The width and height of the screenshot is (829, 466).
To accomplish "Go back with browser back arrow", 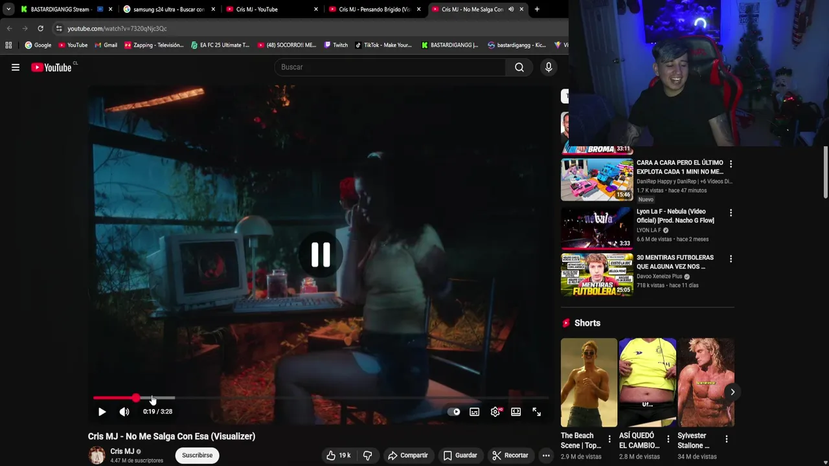I will coord(9,28).
